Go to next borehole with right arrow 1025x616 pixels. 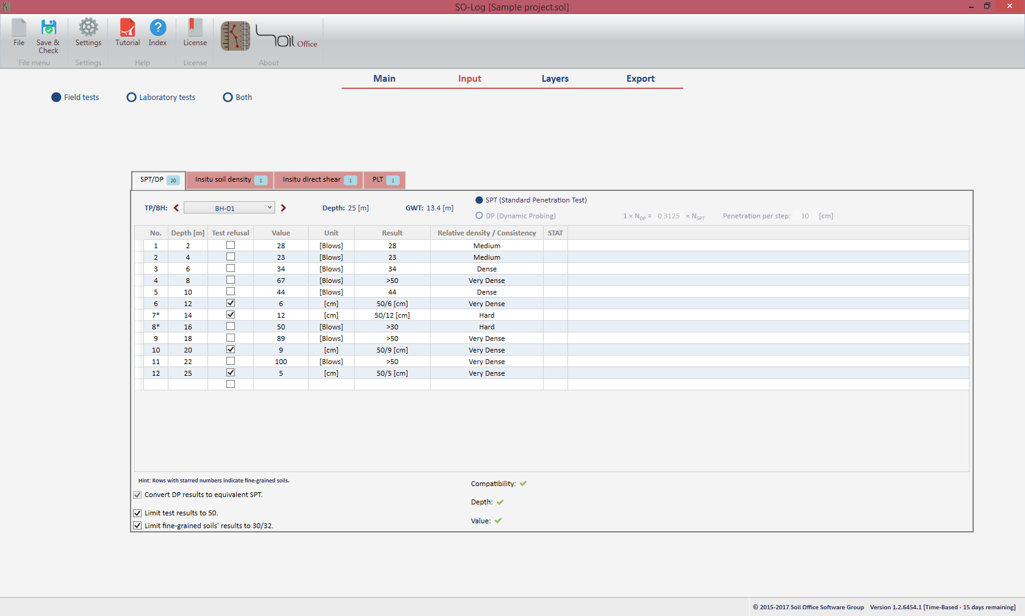click(283, 208)
